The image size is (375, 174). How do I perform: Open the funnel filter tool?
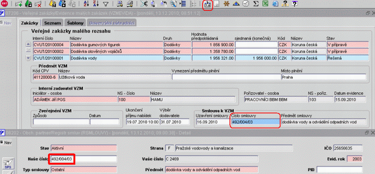point(105,4)
